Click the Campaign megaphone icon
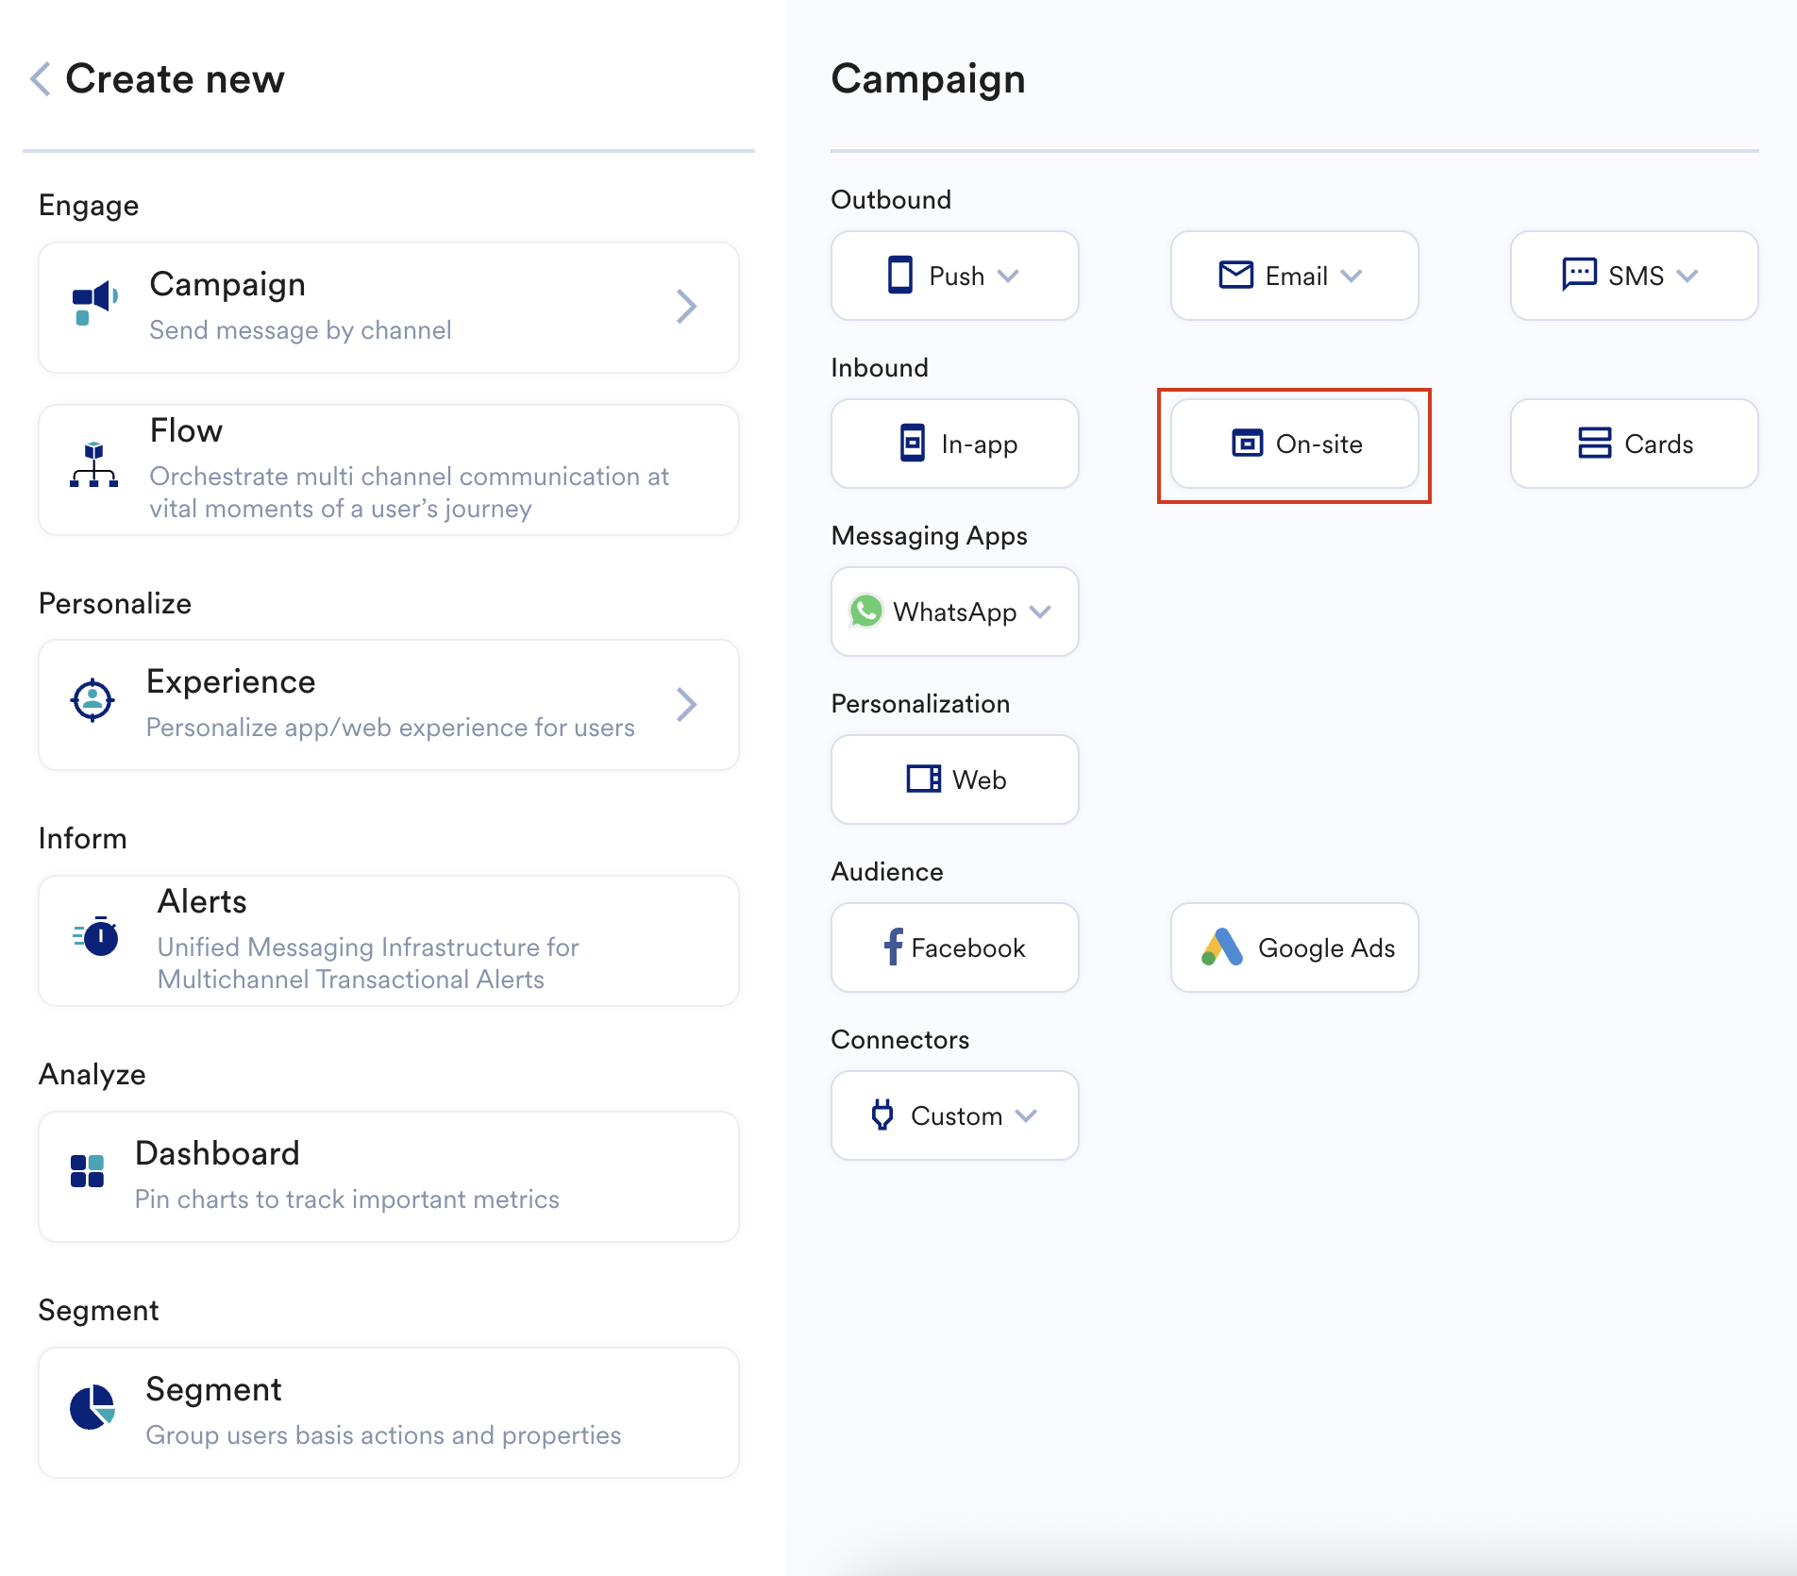Screen dimensions: 1797x1576 94,303
